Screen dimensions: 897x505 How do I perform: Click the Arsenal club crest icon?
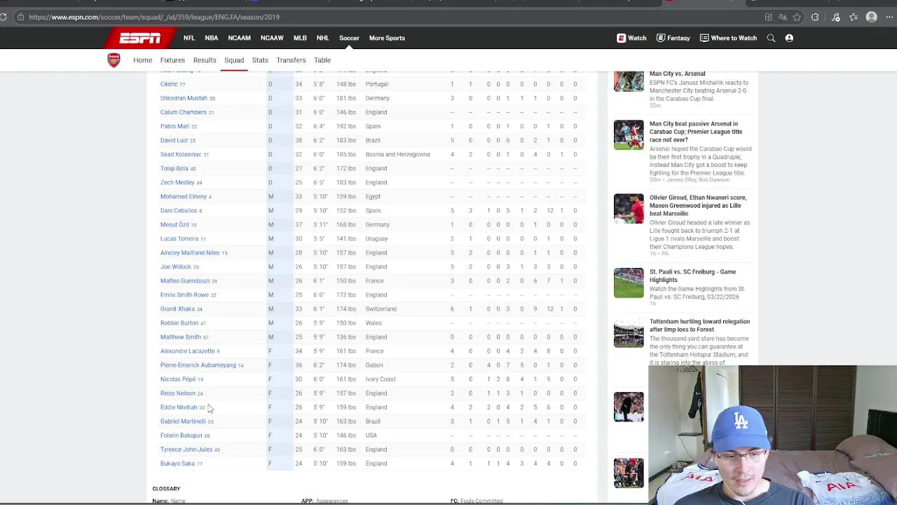click(114, 60)
